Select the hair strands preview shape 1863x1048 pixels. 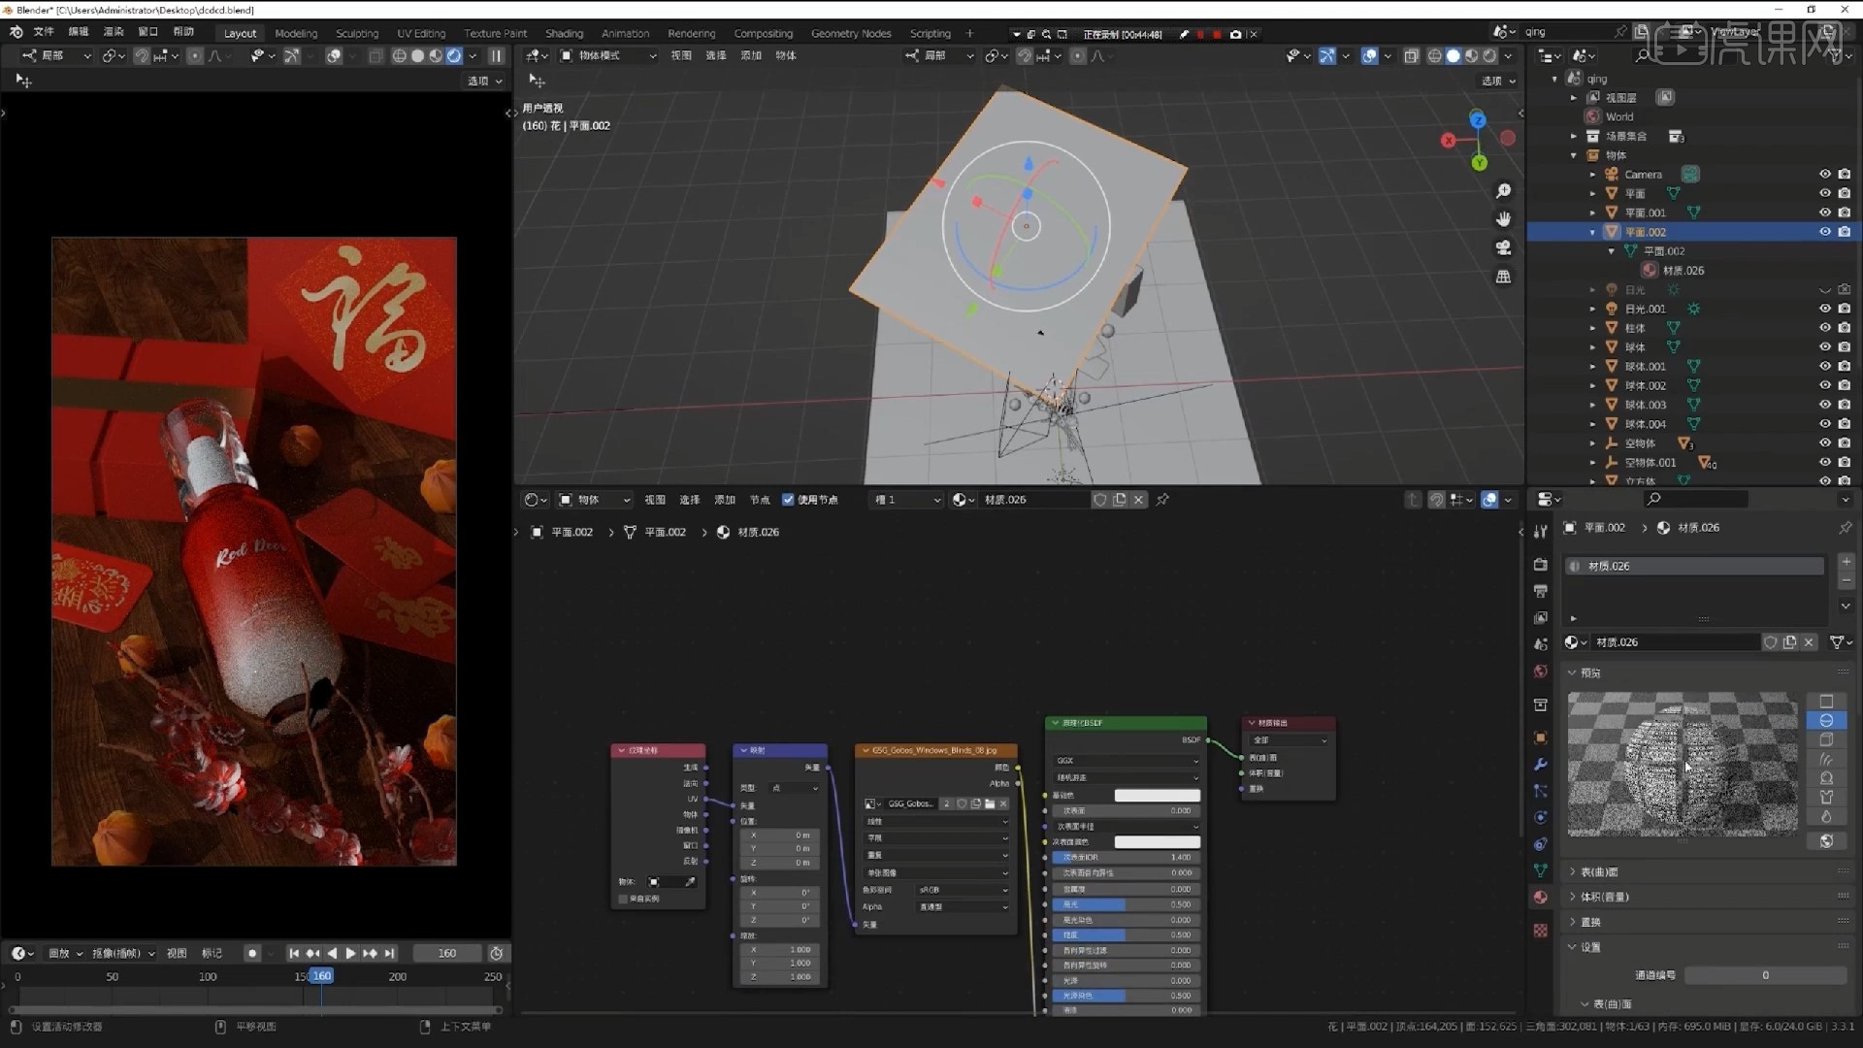point(1826,759)
